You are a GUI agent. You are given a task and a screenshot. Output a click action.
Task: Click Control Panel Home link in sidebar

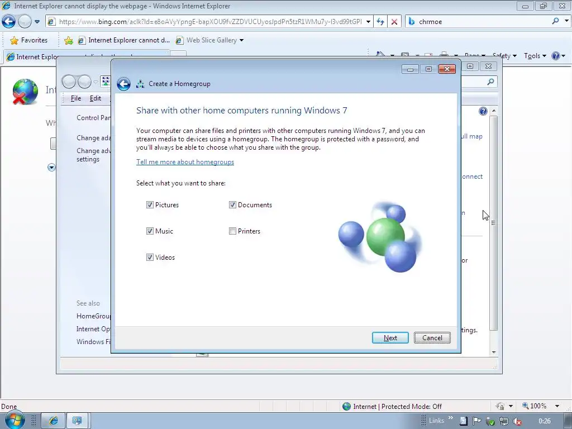click(93, 118)
